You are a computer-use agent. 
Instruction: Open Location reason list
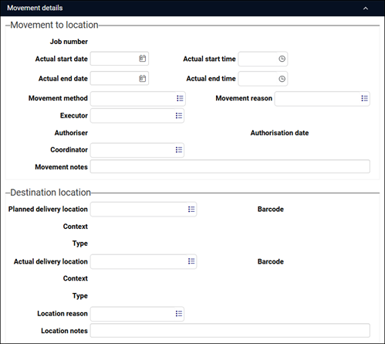click(179, 314)
